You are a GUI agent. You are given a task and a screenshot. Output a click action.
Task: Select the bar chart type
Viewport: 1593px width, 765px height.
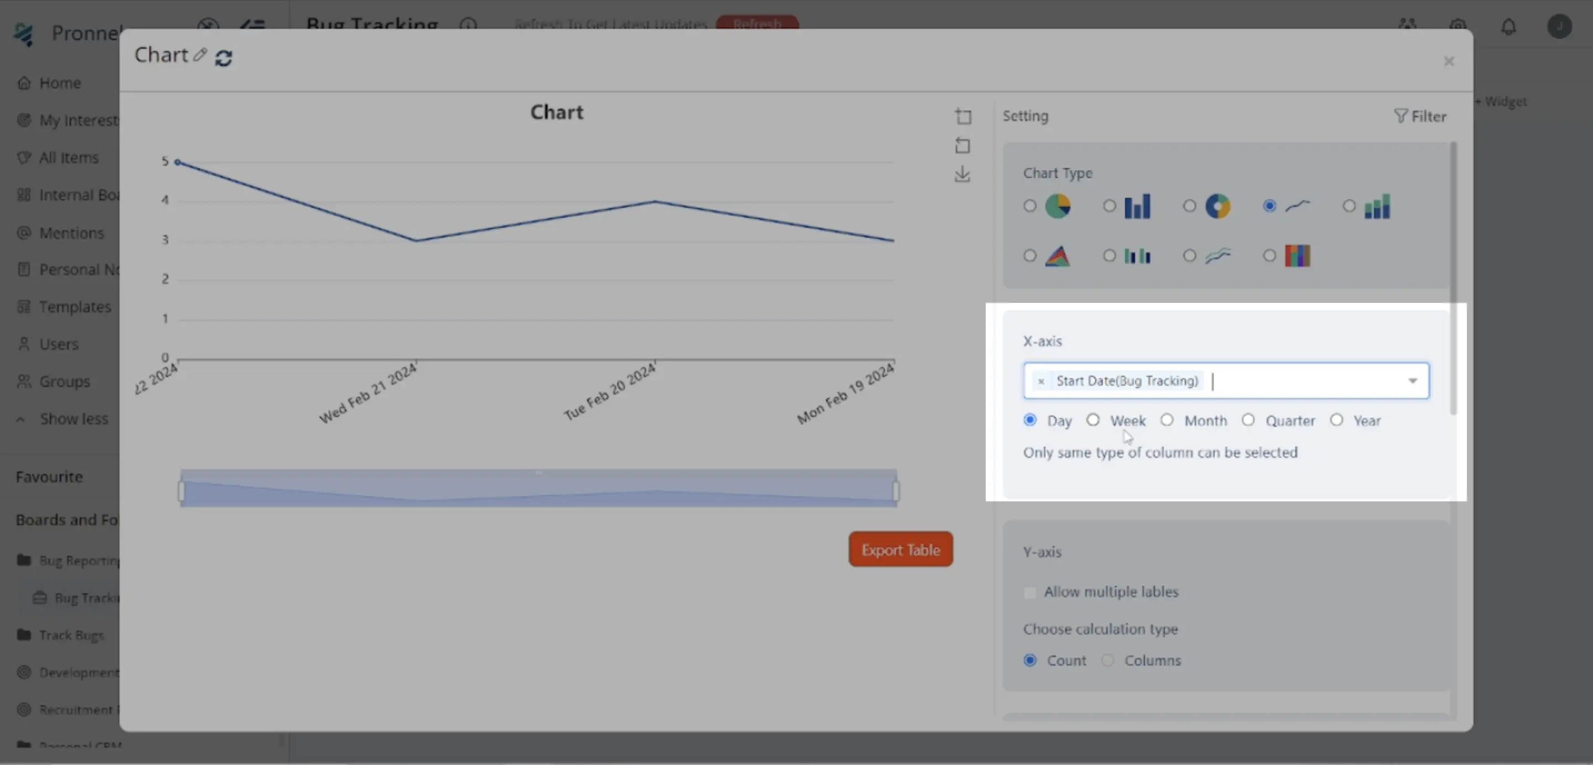1110,206
